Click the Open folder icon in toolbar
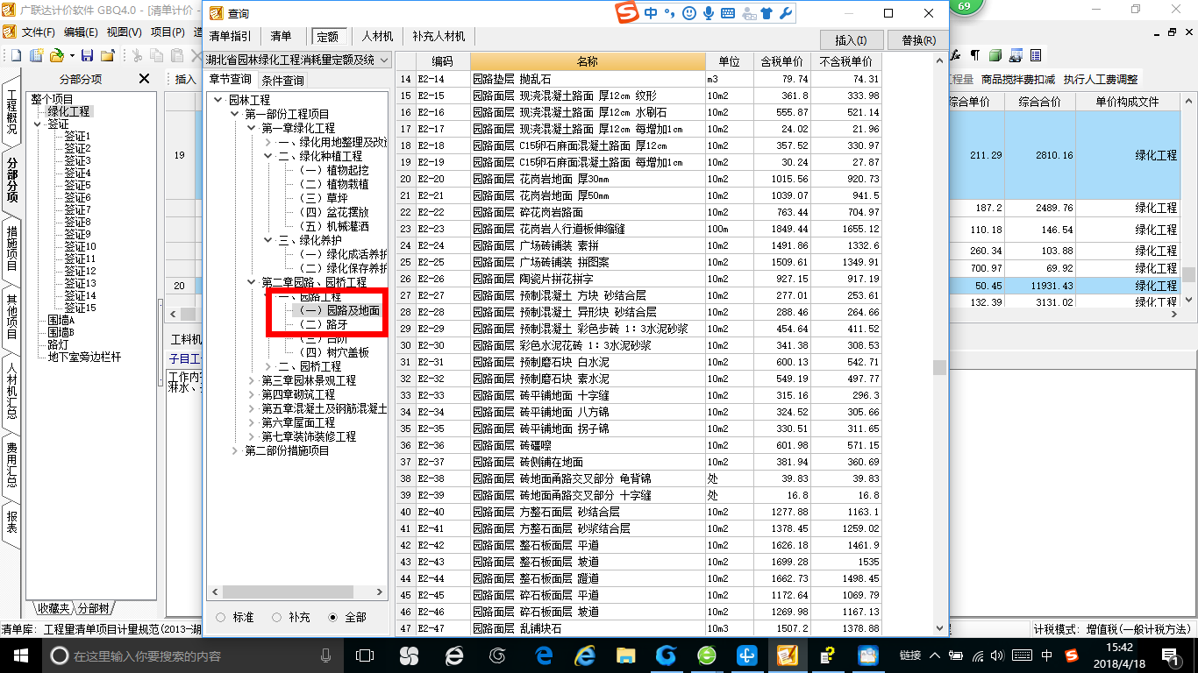The height and width of the screenshot is (673, 1198). click(56, 55)
